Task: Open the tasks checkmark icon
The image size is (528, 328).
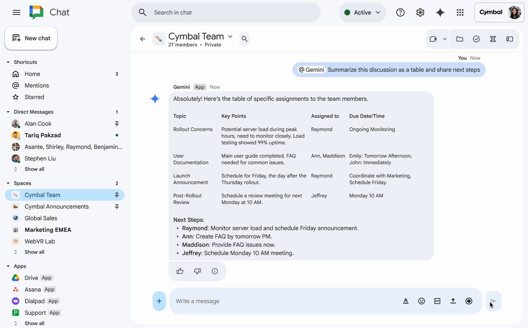Action: pyautogui.click(x=476, y=39)
